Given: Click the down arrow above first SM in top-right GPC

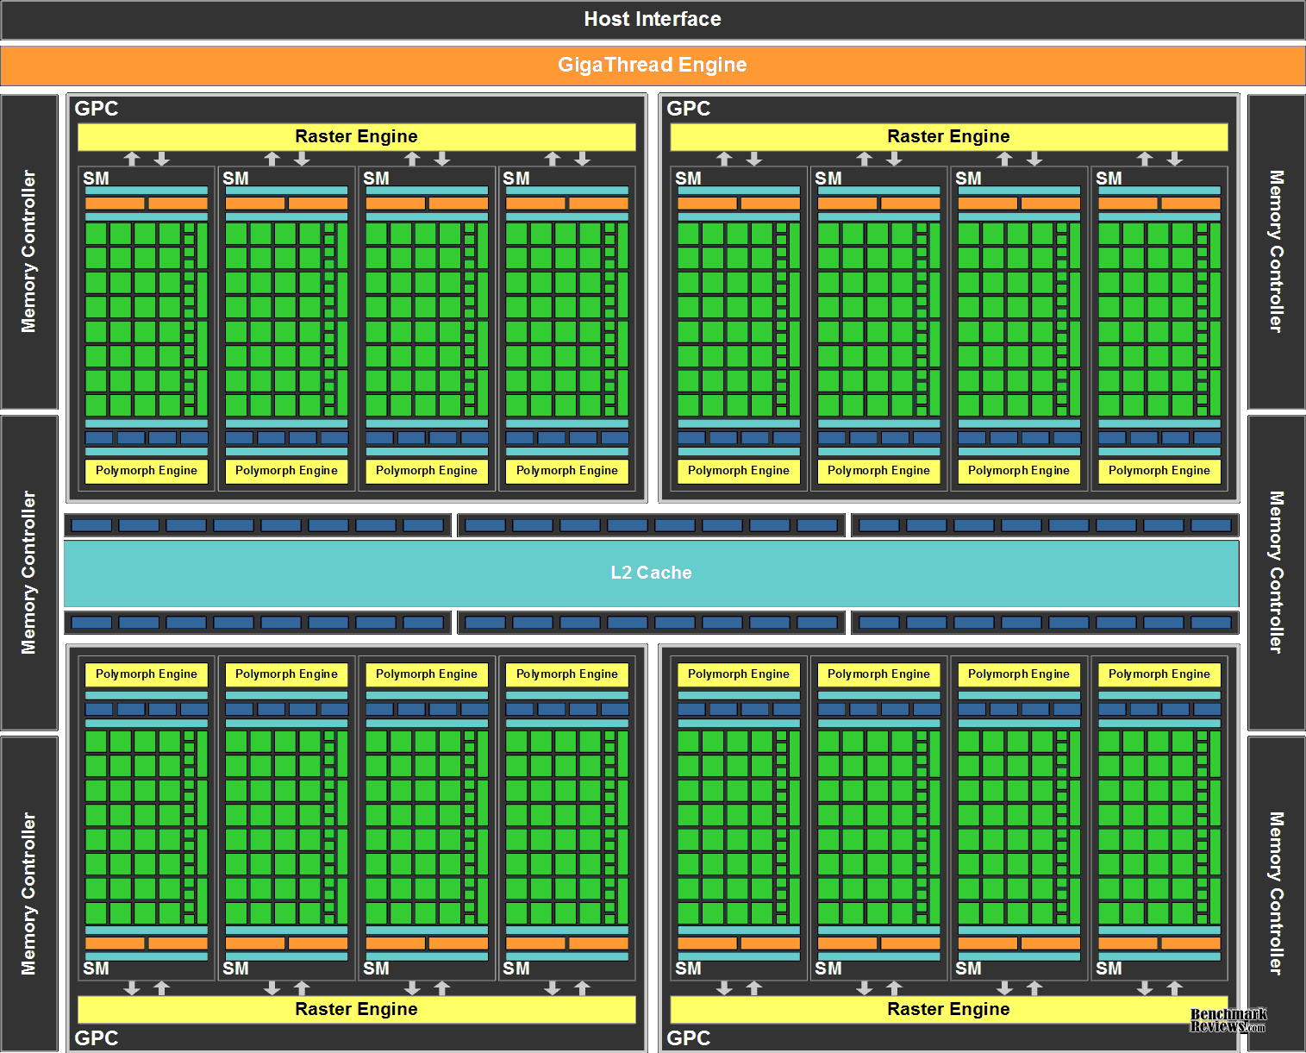Looking at the screenshot, I should coord(754,159).
